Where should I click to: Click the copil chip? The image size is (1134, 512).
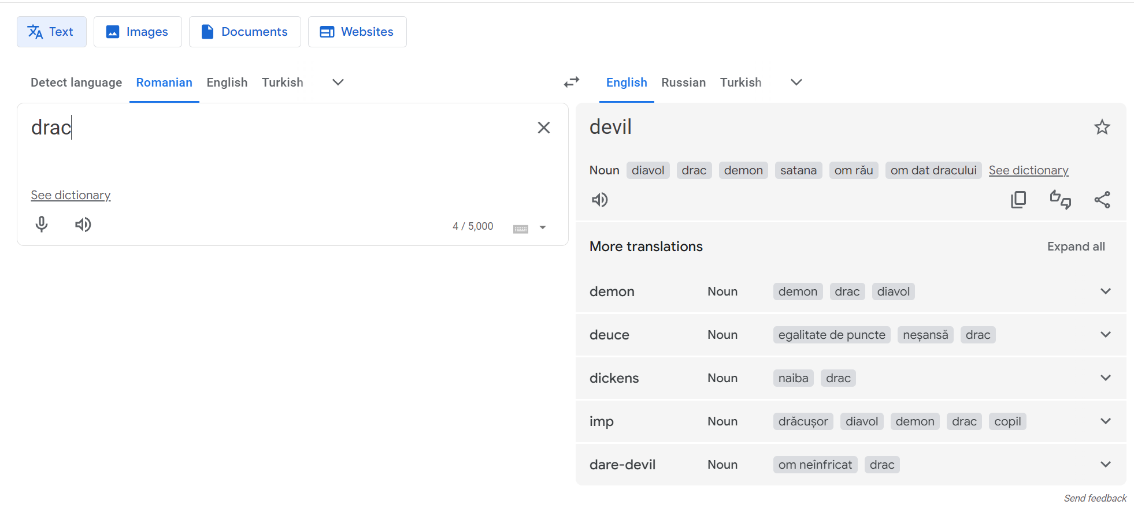[x=1007, y=421]
